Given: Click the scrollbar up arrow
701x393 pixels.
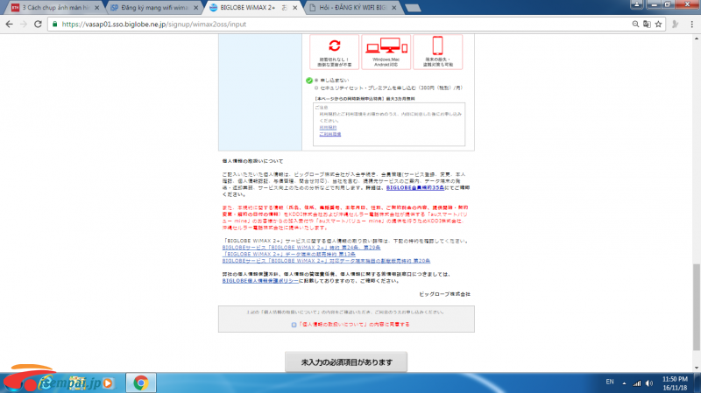Looking at the screenshot, I should [696, 39].
